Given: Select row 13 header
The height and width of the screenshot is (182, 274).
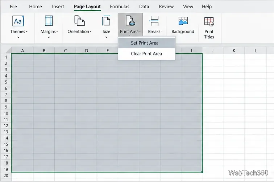Looking at the screenshot, I should point(6,132).
